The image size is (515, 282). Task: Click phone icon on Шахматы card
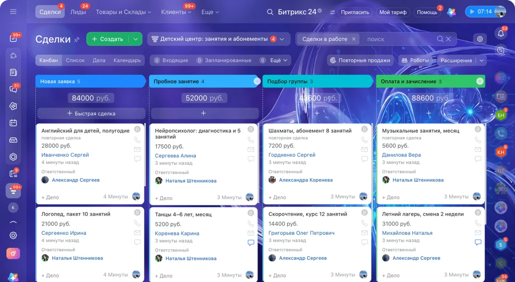[x=364, y=140]
